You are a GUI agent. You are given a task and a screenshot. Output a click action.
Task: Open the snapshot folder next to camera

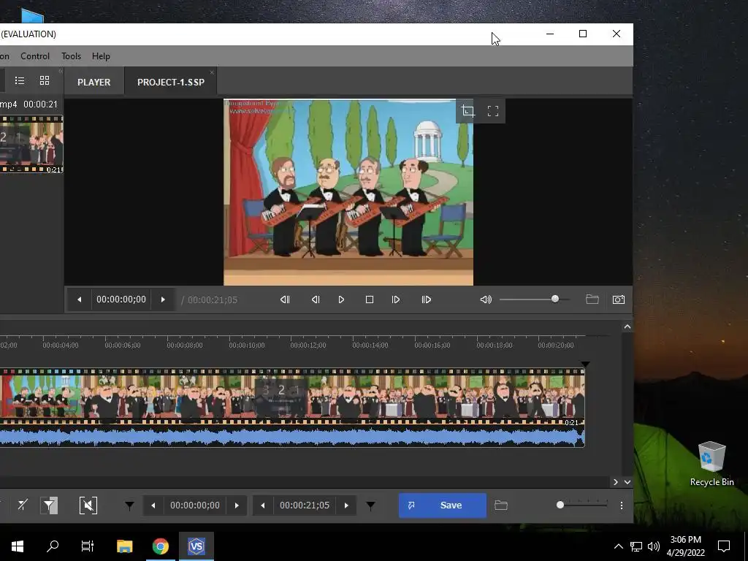point(592,299)
